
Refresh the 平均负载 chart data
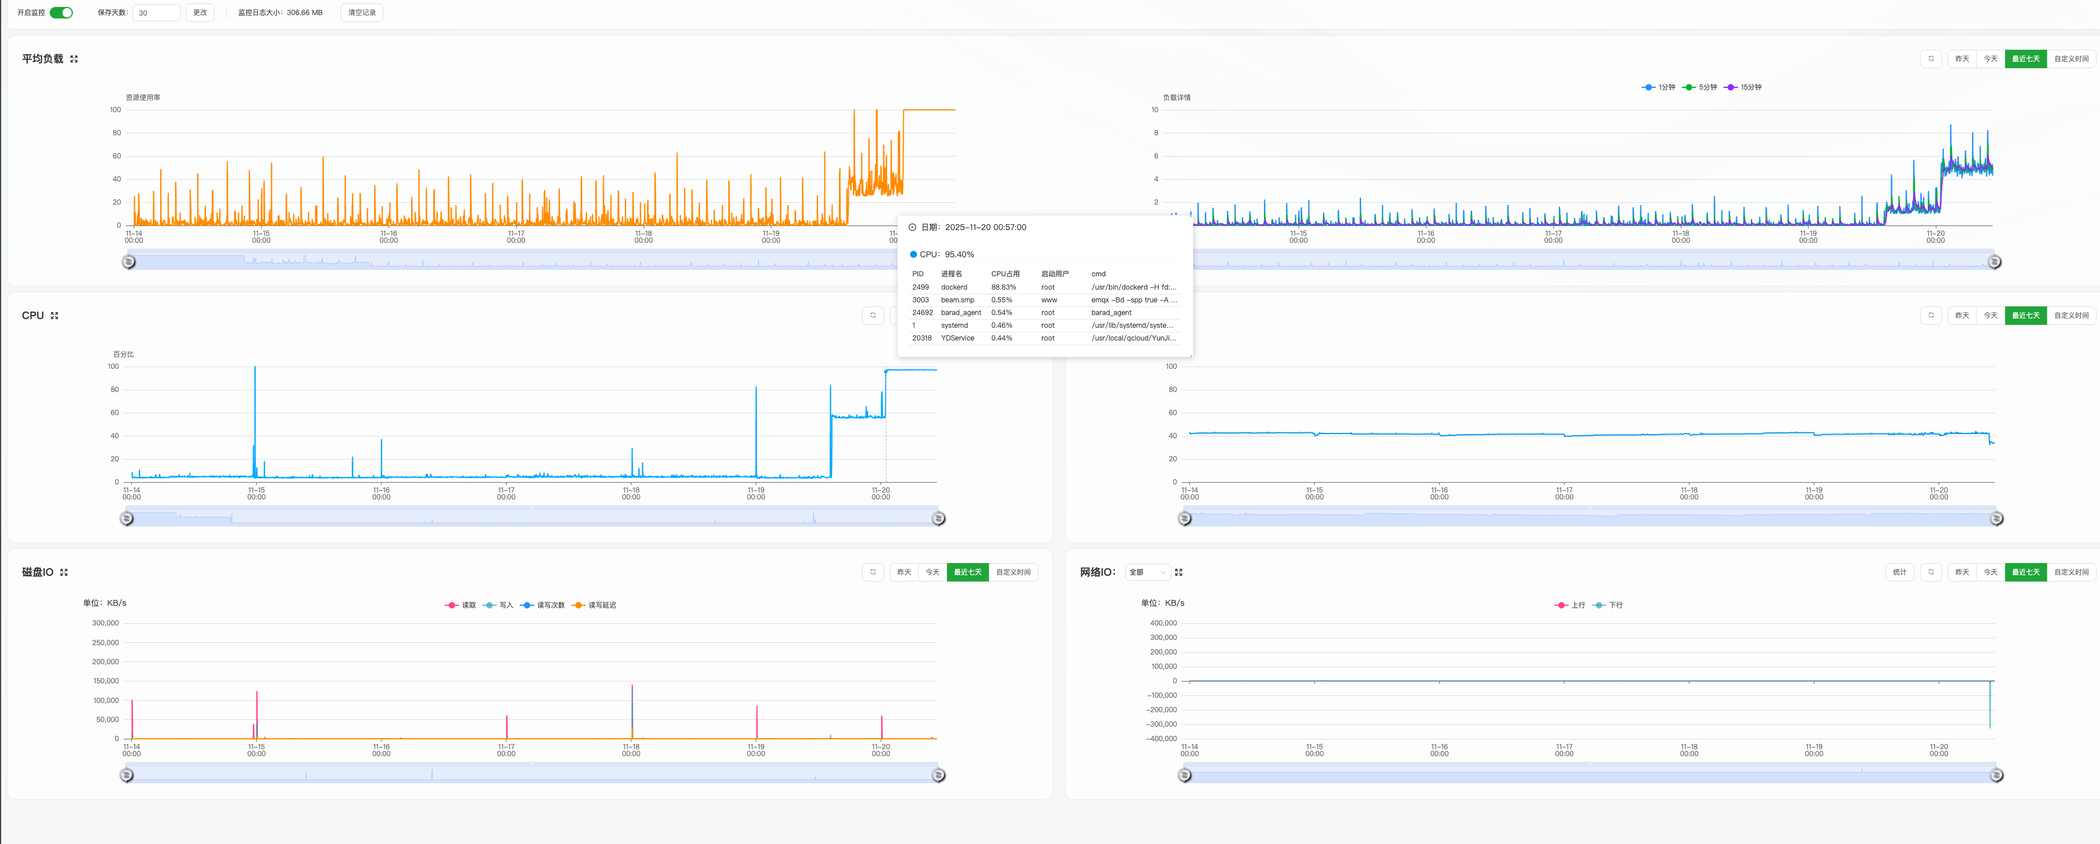pyautogui.click(x=1931, y=58)
